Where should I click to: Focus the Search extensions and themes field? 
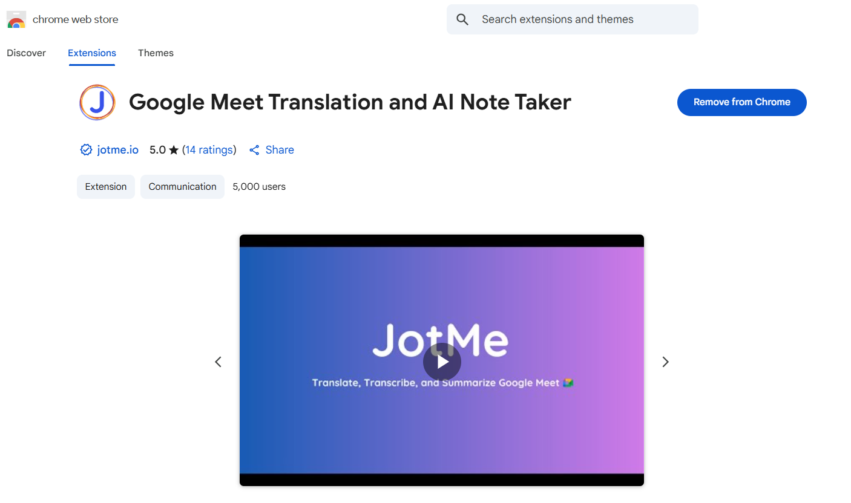coord(572,19)
